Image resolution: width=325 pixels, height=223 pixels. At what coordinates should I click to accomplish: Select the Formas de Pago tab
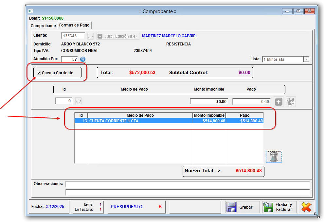(x=74, y=25)
